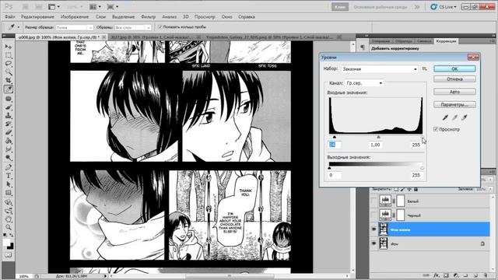Click Отмена in Levels dialog
498x280 pixels.
pyautogui.click(x=454, y=79)
